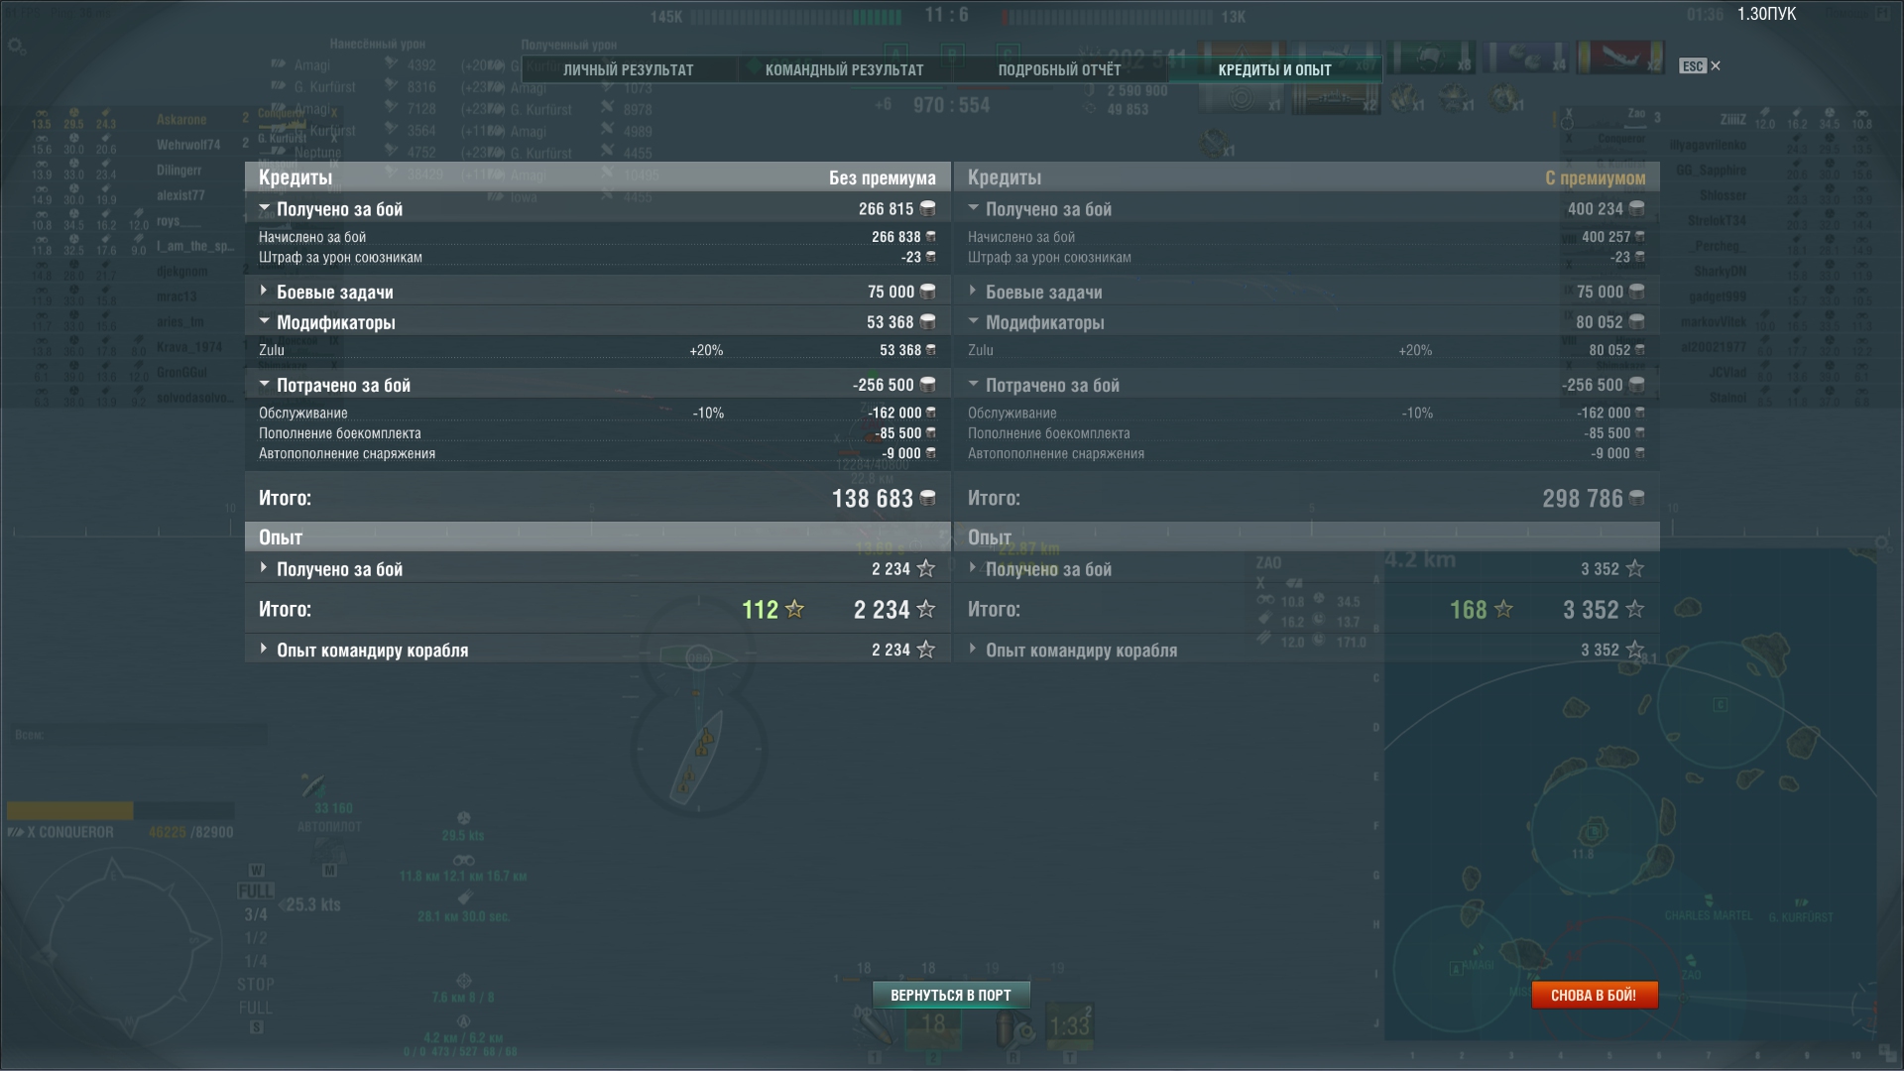Click star icon in commander XP 2 234 row

click(x=926, y=649)
